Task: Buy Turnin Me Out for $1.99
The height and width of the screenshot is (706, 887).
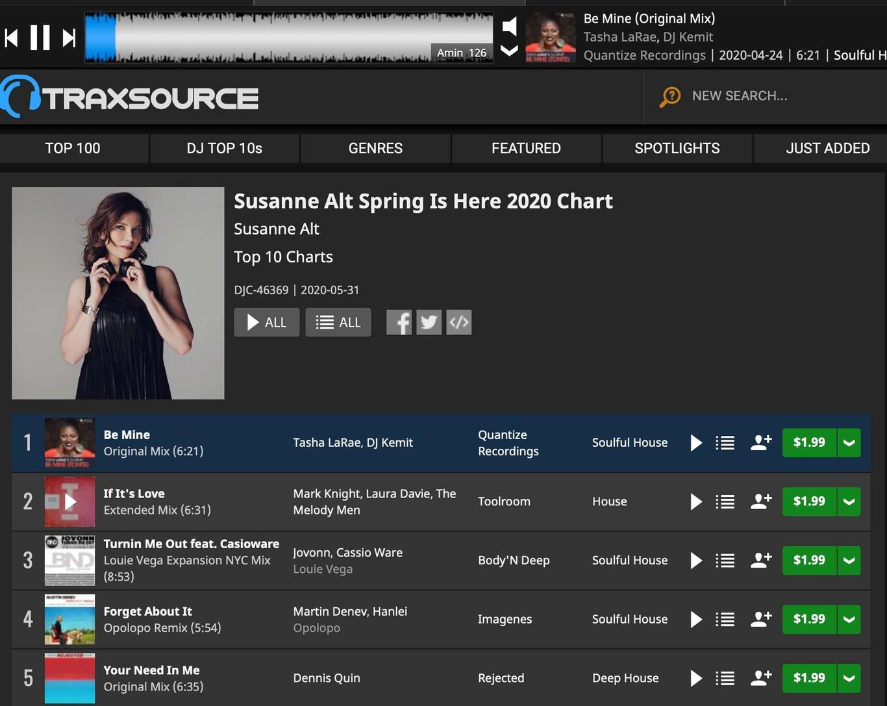Action: pyautogui.click(x=809, y=561)
